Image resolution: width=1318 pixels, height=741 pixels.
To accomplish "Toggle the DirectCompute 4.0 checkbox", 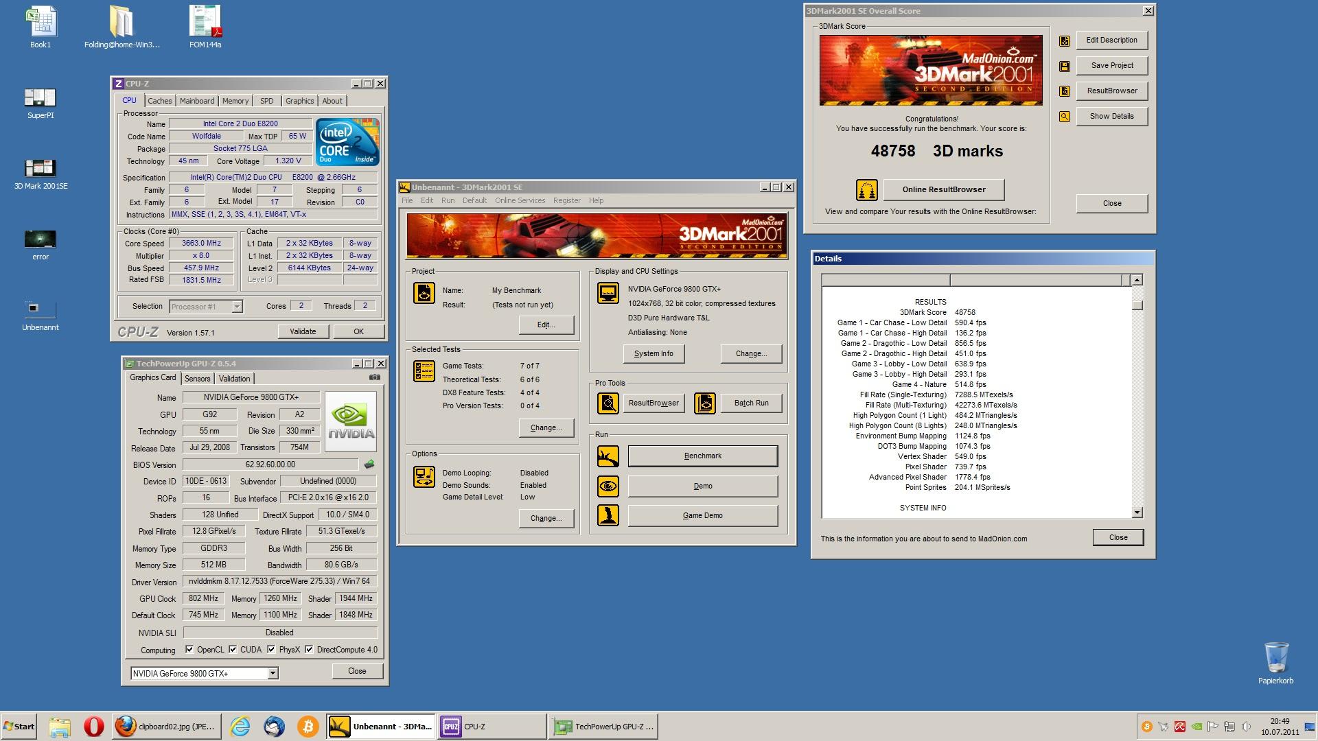I will [309, 650].
